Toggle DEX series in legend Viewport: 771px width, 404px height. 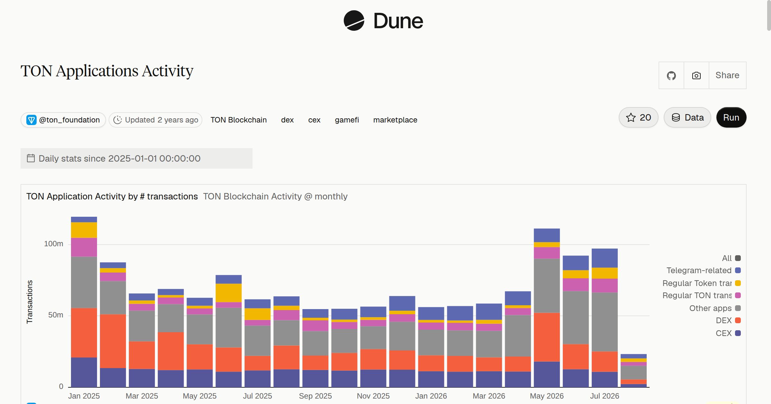728,320
